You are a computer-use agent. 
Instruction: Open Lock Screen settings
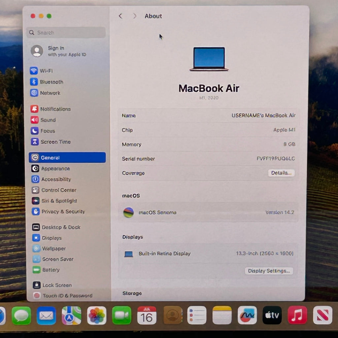[52, 285]
